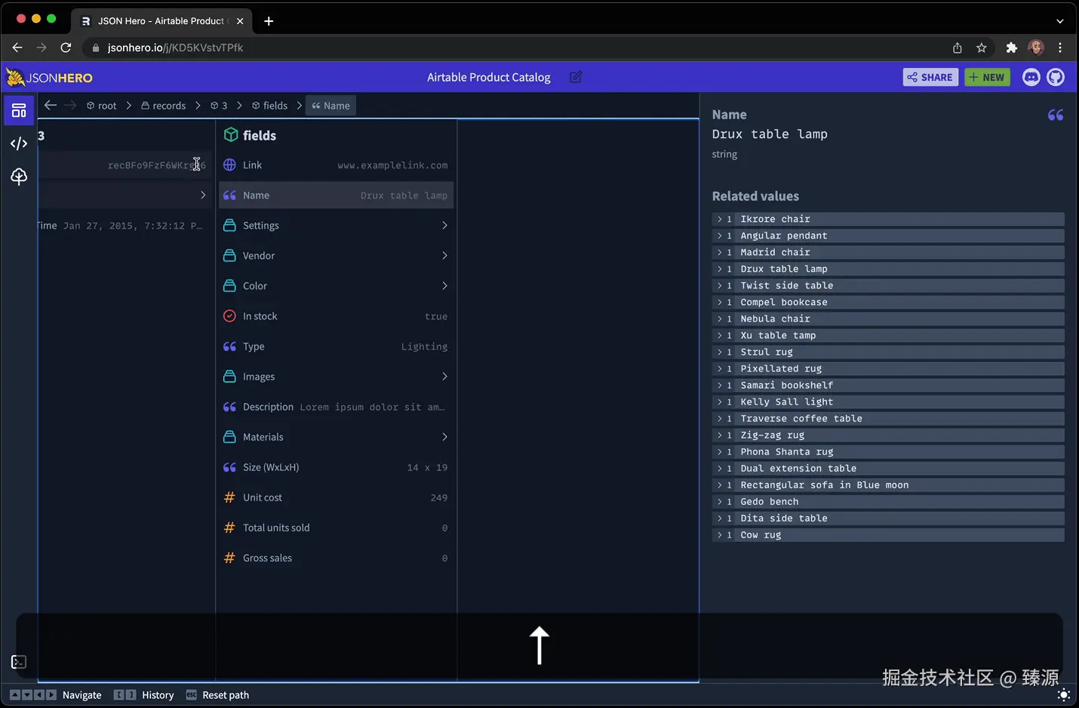Viewport: 1079px width, 708px height.
Task: Click the globe icon beside Link
Action: pyautogui.click(x=230, y=165)
